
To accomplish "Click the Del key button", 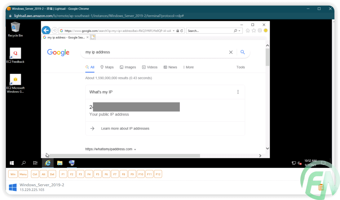I will click(52, 174).
